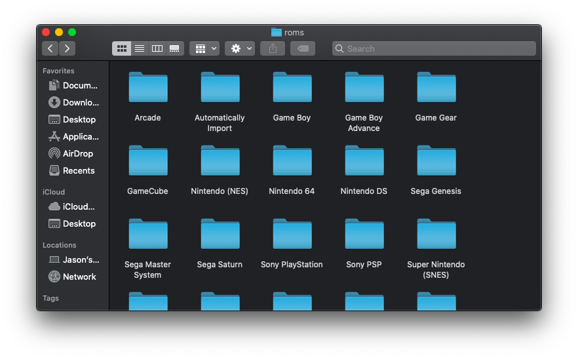Screen dimensions: 578x359
Task: Select the Nintendo 64 folder icon
Action: coord(292,161)
